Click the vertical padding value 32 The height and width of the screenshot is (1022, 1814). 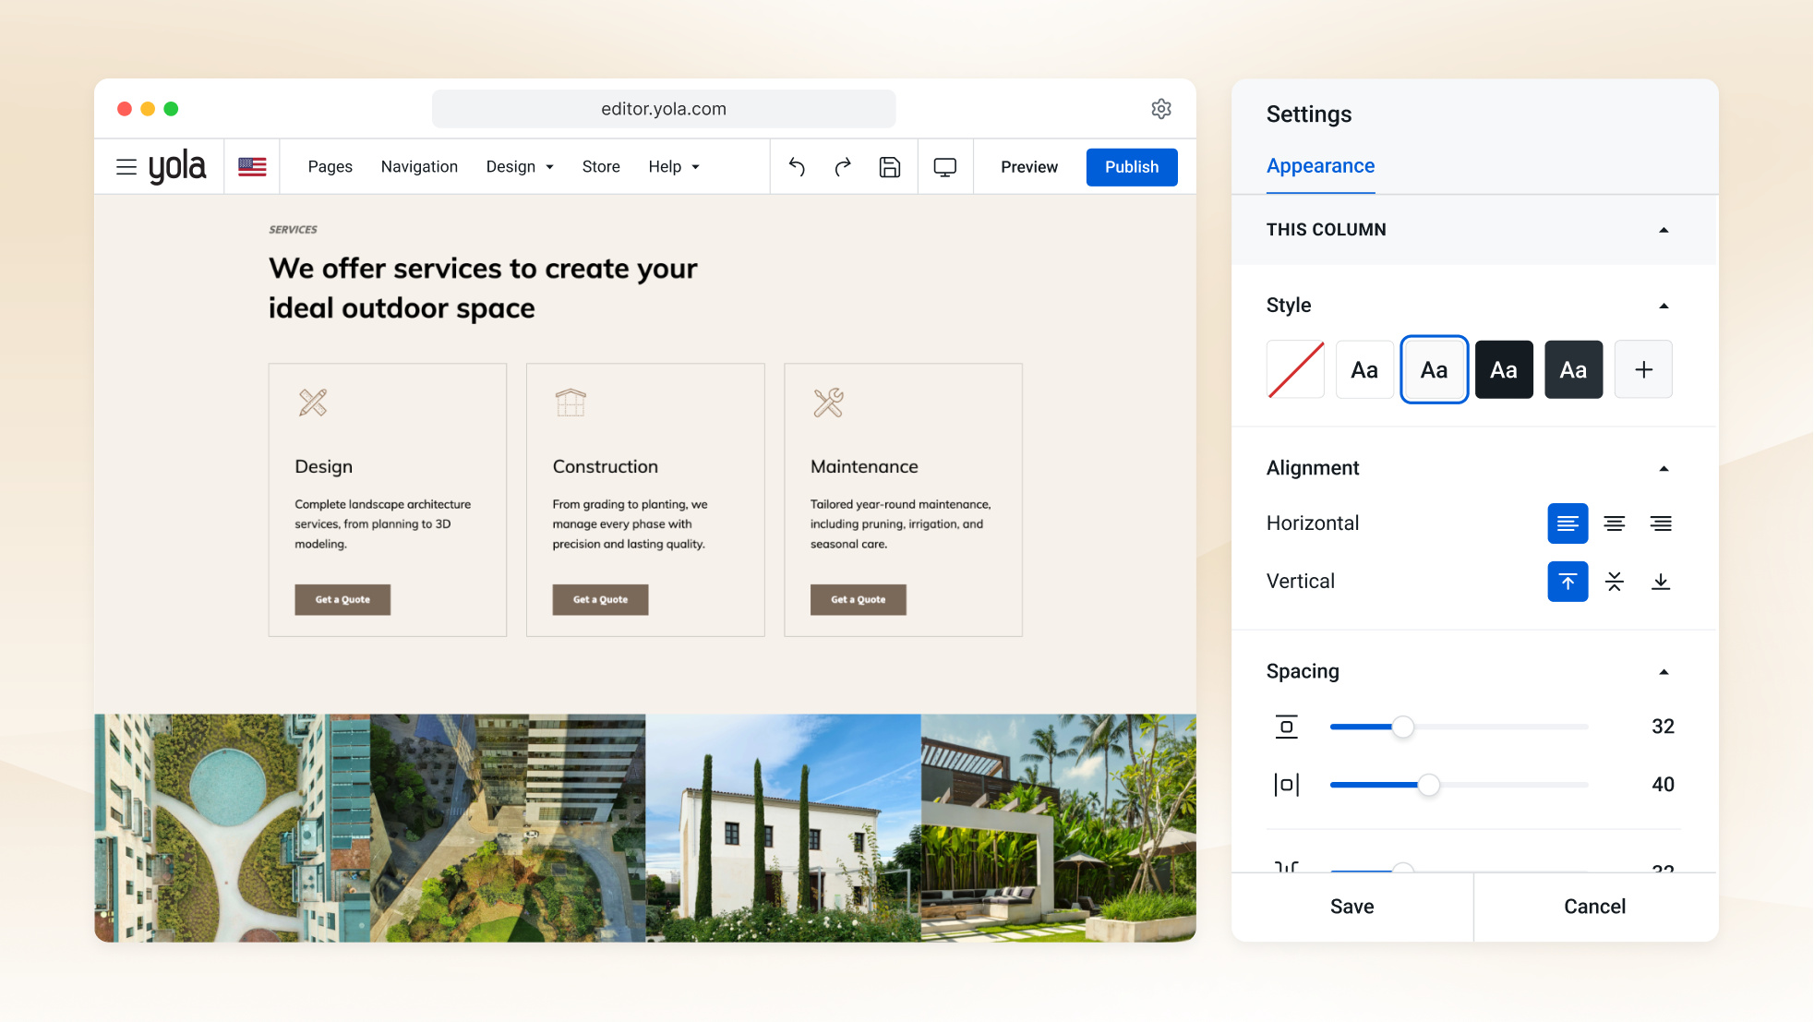click(1663, 727)
